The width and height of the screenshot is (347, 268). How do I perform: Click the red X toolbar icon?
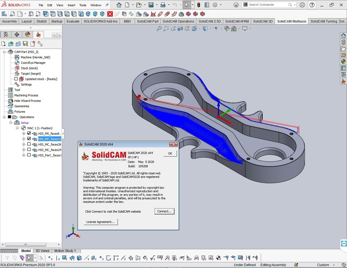[x=110, y=14]
